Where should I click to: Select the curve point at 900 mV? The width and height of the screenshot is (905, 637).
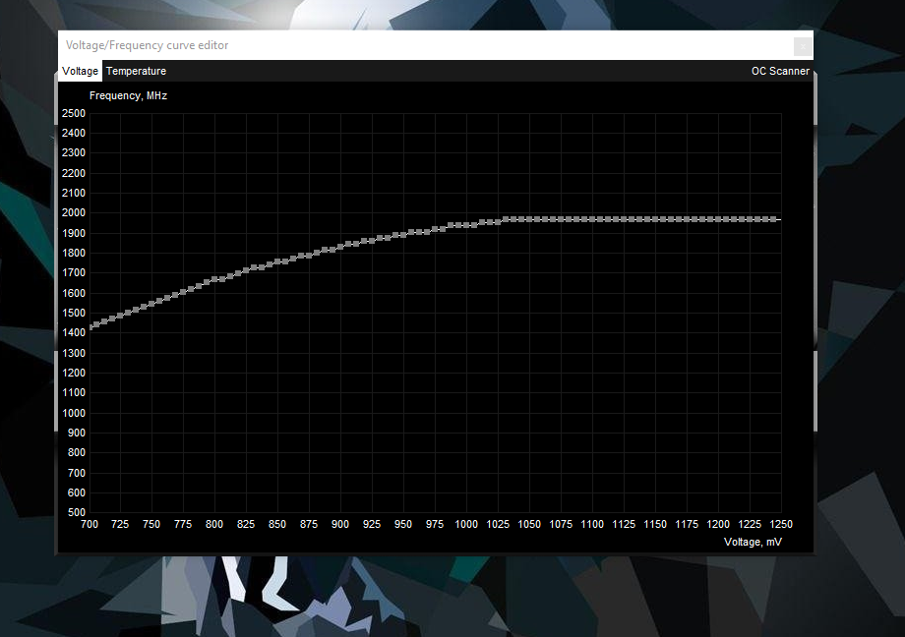click(340, 247)
